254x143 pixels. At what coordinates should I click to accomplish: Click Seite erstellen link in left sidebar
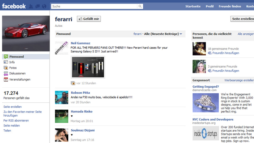click(12, 107)
